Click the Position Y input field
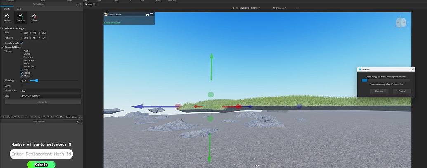 pyautogui.click(x=35, y=38)
